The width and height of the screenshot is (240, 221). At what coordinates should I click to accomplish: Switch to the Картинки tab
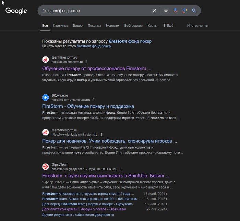click(x=60, y=26)
